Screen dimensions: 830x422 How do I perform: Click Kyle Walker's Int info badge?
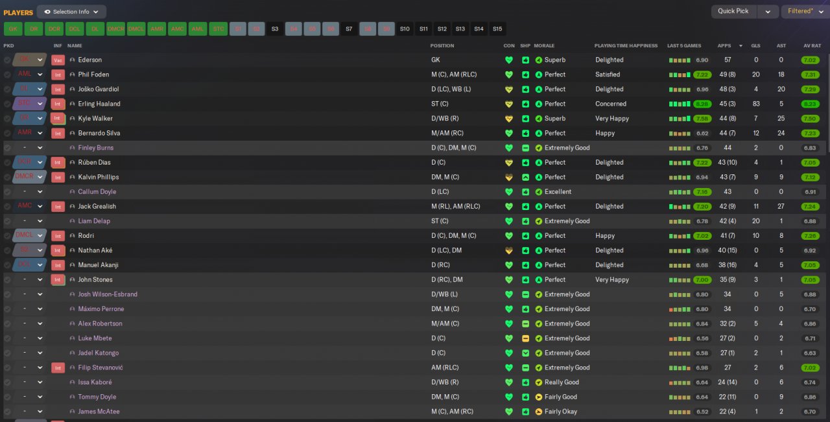58,119
